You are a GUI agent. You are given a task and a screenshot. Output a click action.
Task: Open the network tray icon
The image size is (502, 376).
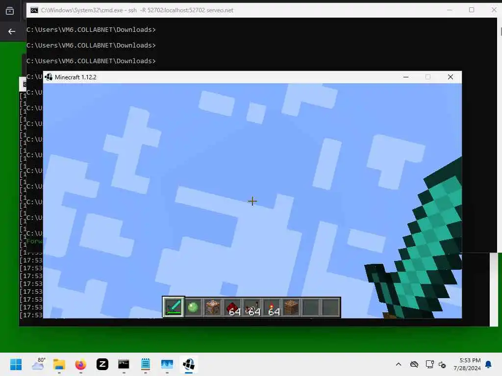[429, 364]
